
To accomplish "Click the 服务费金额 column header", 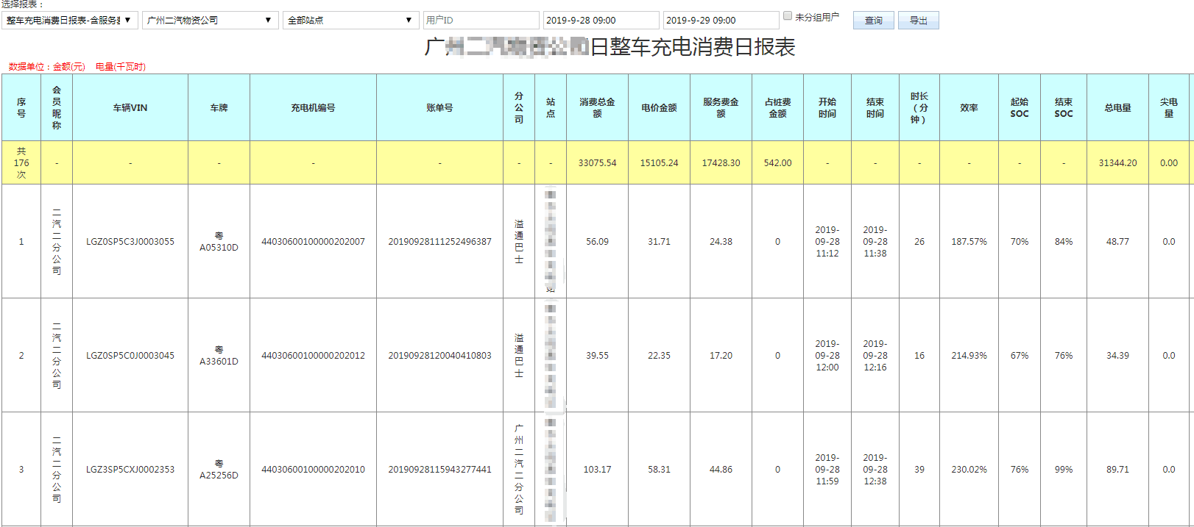I will [721, 108].
